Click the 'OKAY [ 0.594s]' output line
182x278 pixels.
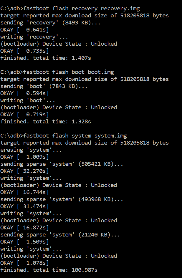24,93
